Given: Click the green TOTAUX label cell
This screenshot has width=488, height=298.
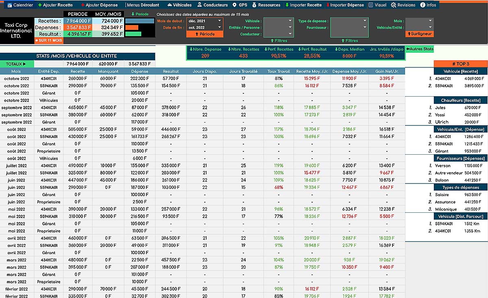Looking at the screenshot, I should pyautogui.click(x=16, y=64).
